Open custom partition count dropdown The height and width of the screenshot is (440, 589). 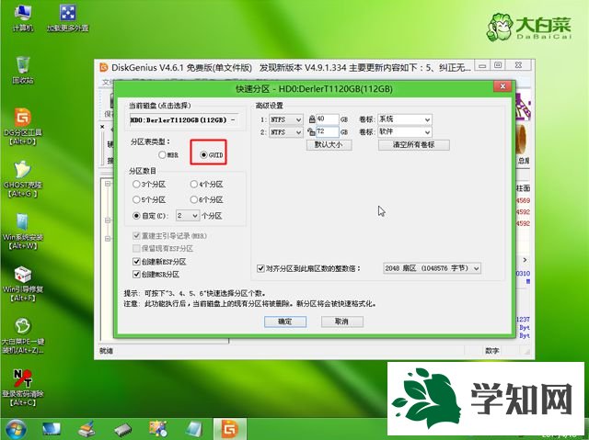188,216
